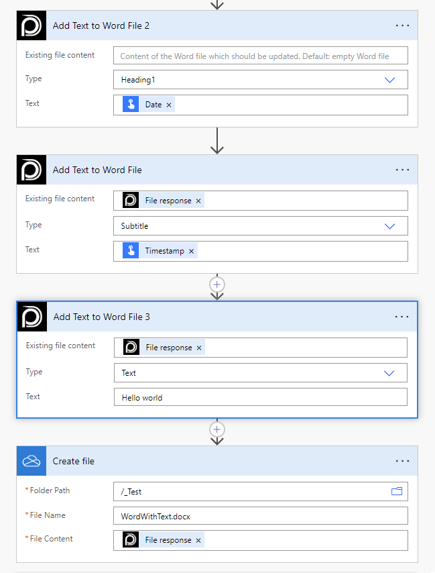Expand the Subtitle Type dropdown
Screen dimensions: 435x573
[x=390, y=226]
